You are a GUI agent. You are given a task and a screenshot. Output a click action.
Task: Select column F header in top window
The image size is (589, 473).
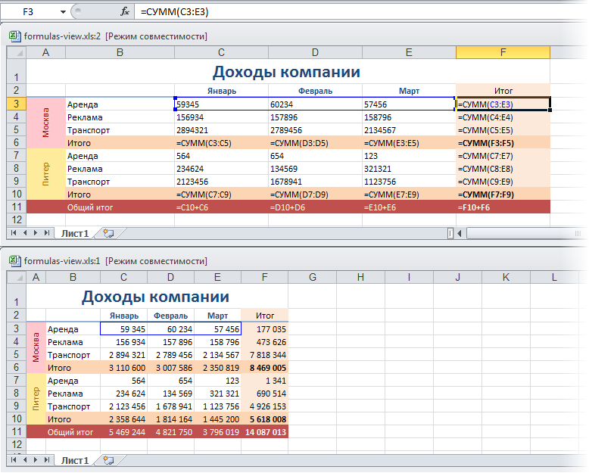[x=503, y=52]
